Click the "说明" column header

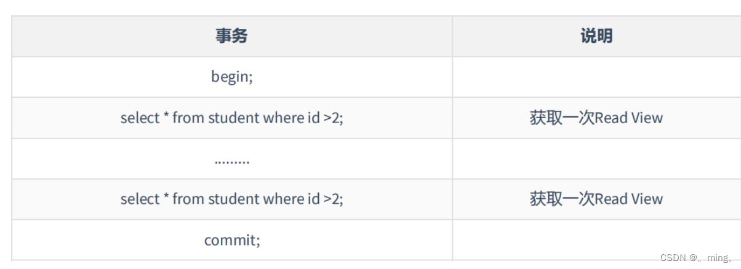coord(596,36)
